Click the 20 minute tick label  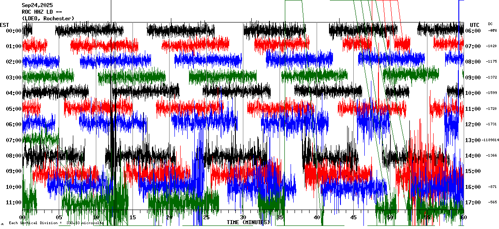(170, 218)
